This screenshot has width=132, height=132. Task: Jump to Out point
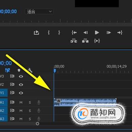120,32
